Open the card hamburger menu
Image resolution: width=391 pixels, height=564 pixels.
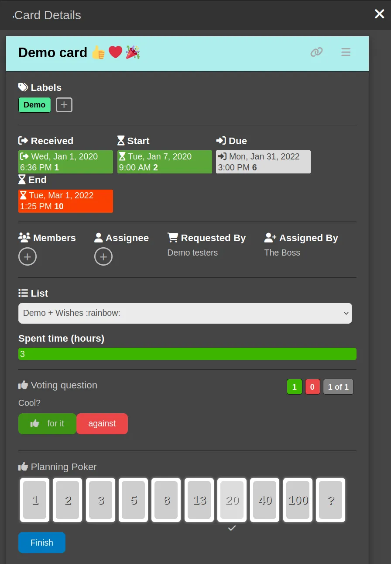tap(346, 52)
